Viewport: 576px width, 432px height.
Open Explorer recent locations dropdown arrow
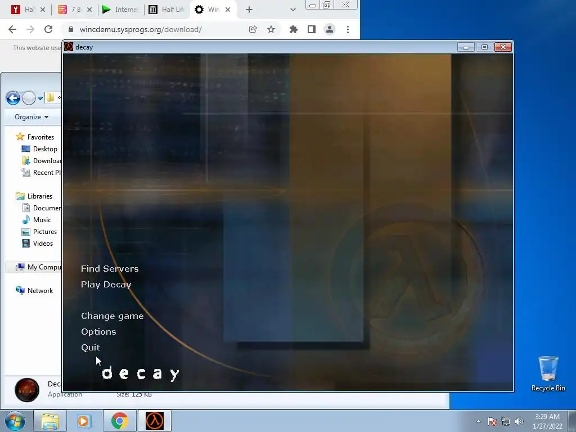40,98
